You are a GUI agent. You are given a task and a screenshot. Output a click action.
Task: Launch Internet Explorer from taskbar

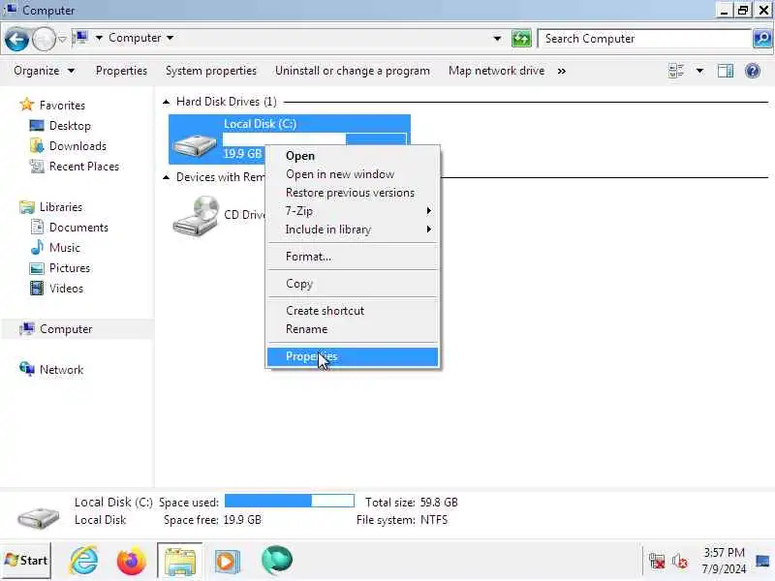click(83, 561)
